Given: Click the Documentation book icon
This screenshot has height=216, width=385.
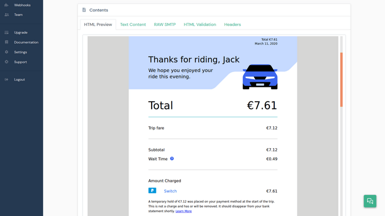Looking at the screenshot, I should pyautogui.click(x=7, y=42).
